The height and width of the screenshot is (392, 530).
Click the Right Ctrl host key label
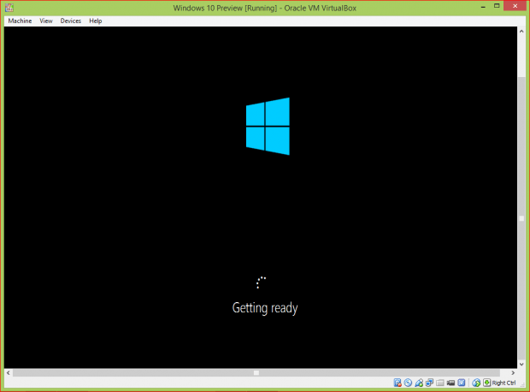pyautogui.click(x=504, y=383)
